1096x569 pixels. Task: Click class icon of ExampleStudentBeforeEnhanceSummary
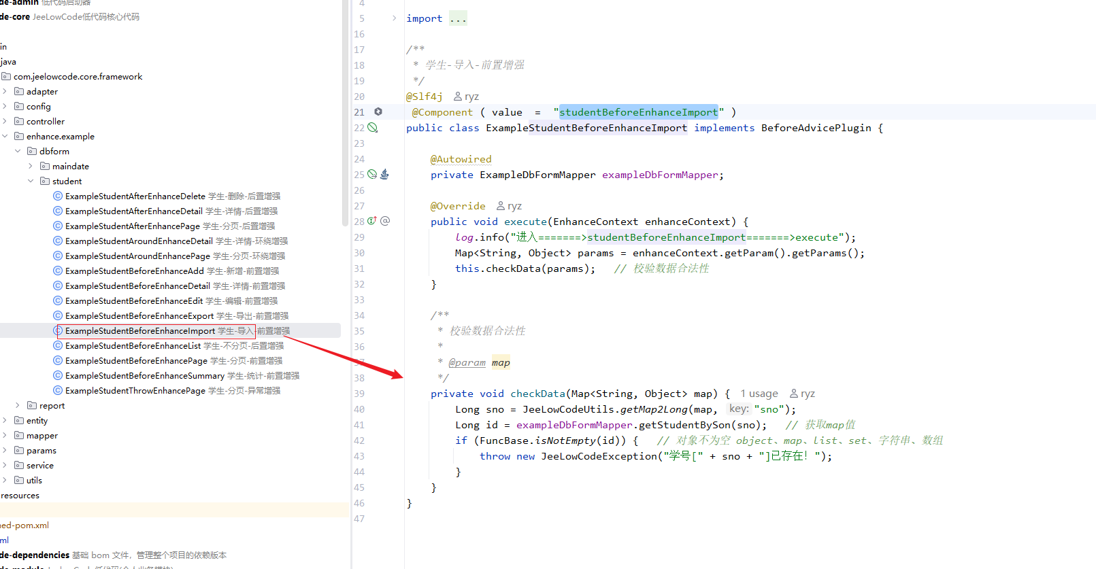(x=58, y=375)
